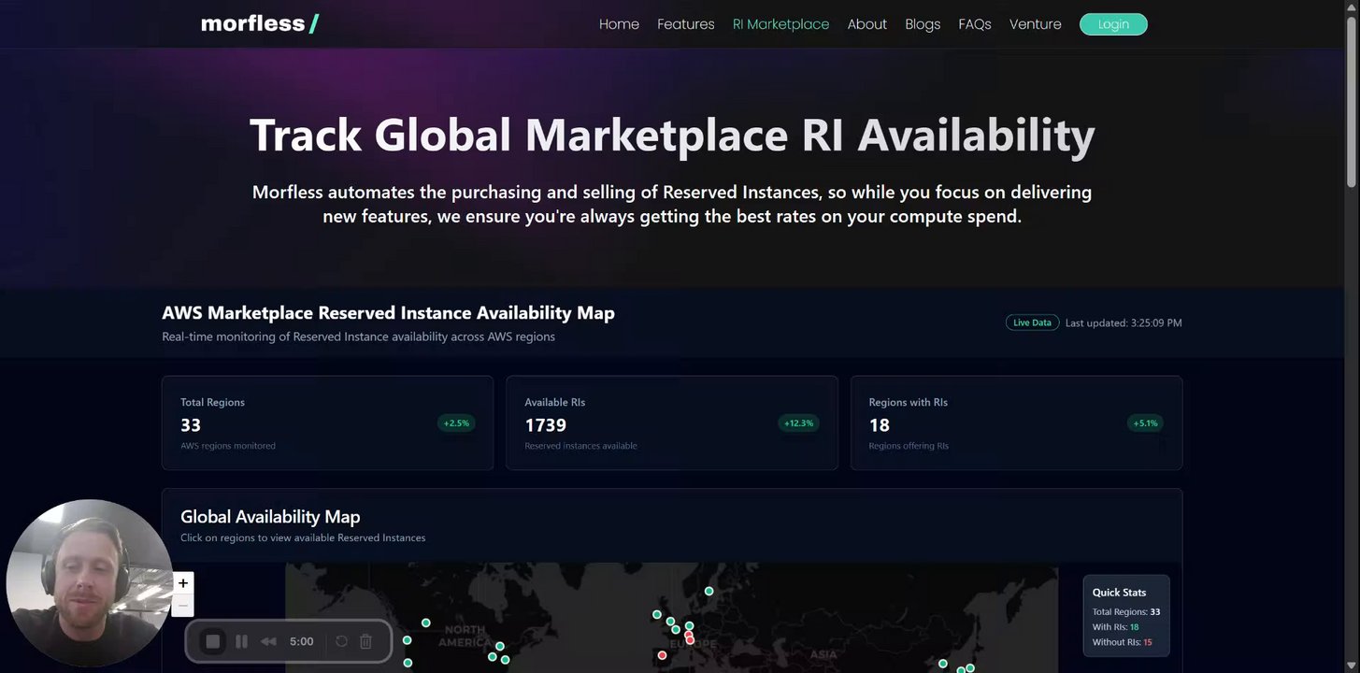Click the rewind recording icon
Viewport: 1360px width, 673px height.
[268, 641]
